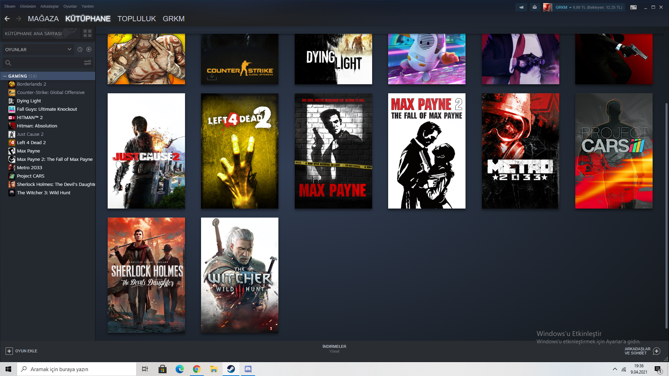Screen dimensions: 669x376
Task: Open The Witcher Wild Hunt cover
Action: (240, 275)
